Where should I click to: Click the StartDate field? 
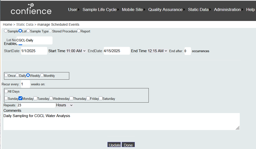coord(34,51)
